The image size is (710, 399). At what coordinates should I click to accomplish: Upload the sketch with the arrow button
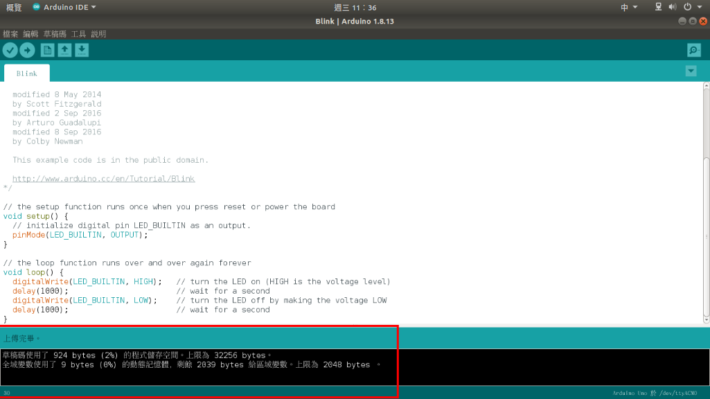pos(27,51)
